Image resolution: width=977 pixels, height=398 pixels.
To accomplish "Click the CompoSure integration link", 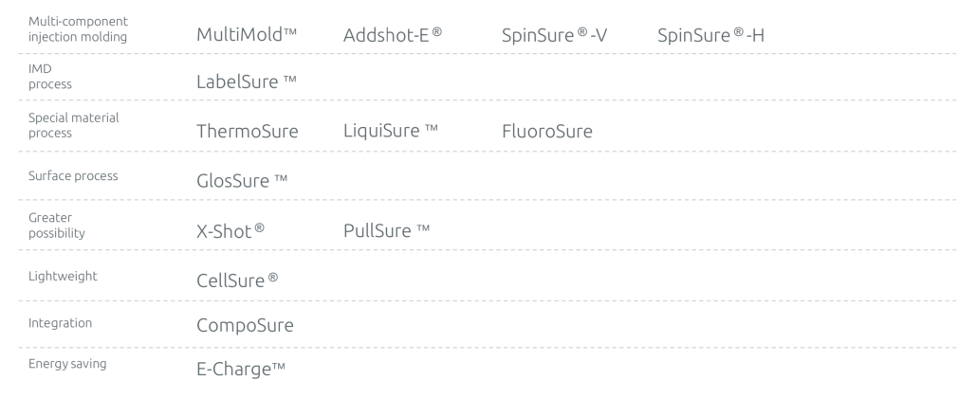I will coord(245,327).
